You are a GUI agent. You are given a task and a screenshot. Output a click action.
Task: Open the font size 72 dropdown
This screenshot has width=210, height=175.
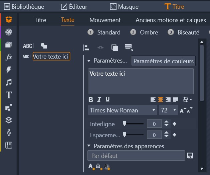pos(169,110)
